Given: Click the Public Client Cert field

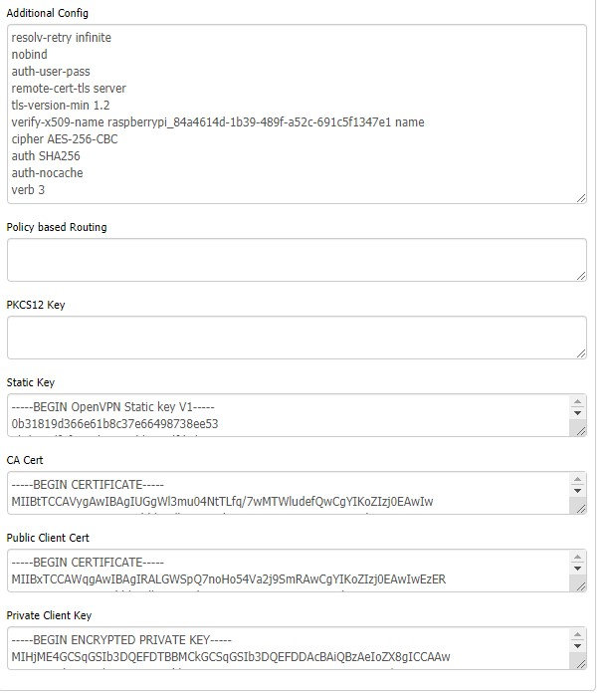Looking at the screenshot, I should (287, 571).
